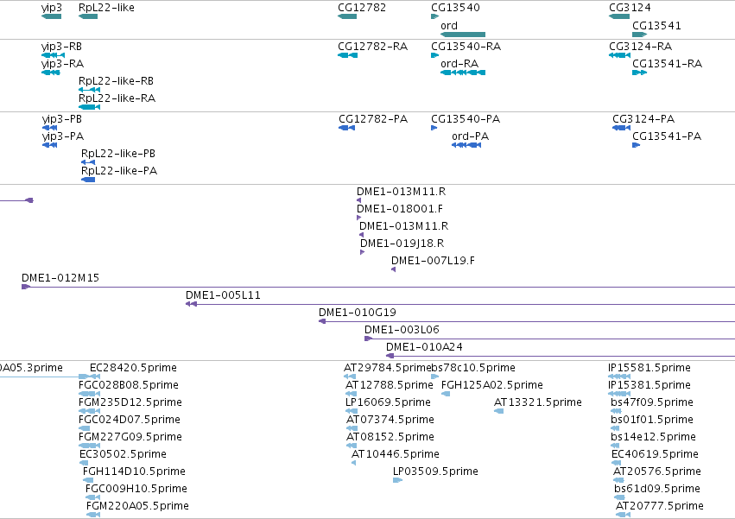Select the CG3124 gene label
735x519 pixels.
click(x=630, y=8)
